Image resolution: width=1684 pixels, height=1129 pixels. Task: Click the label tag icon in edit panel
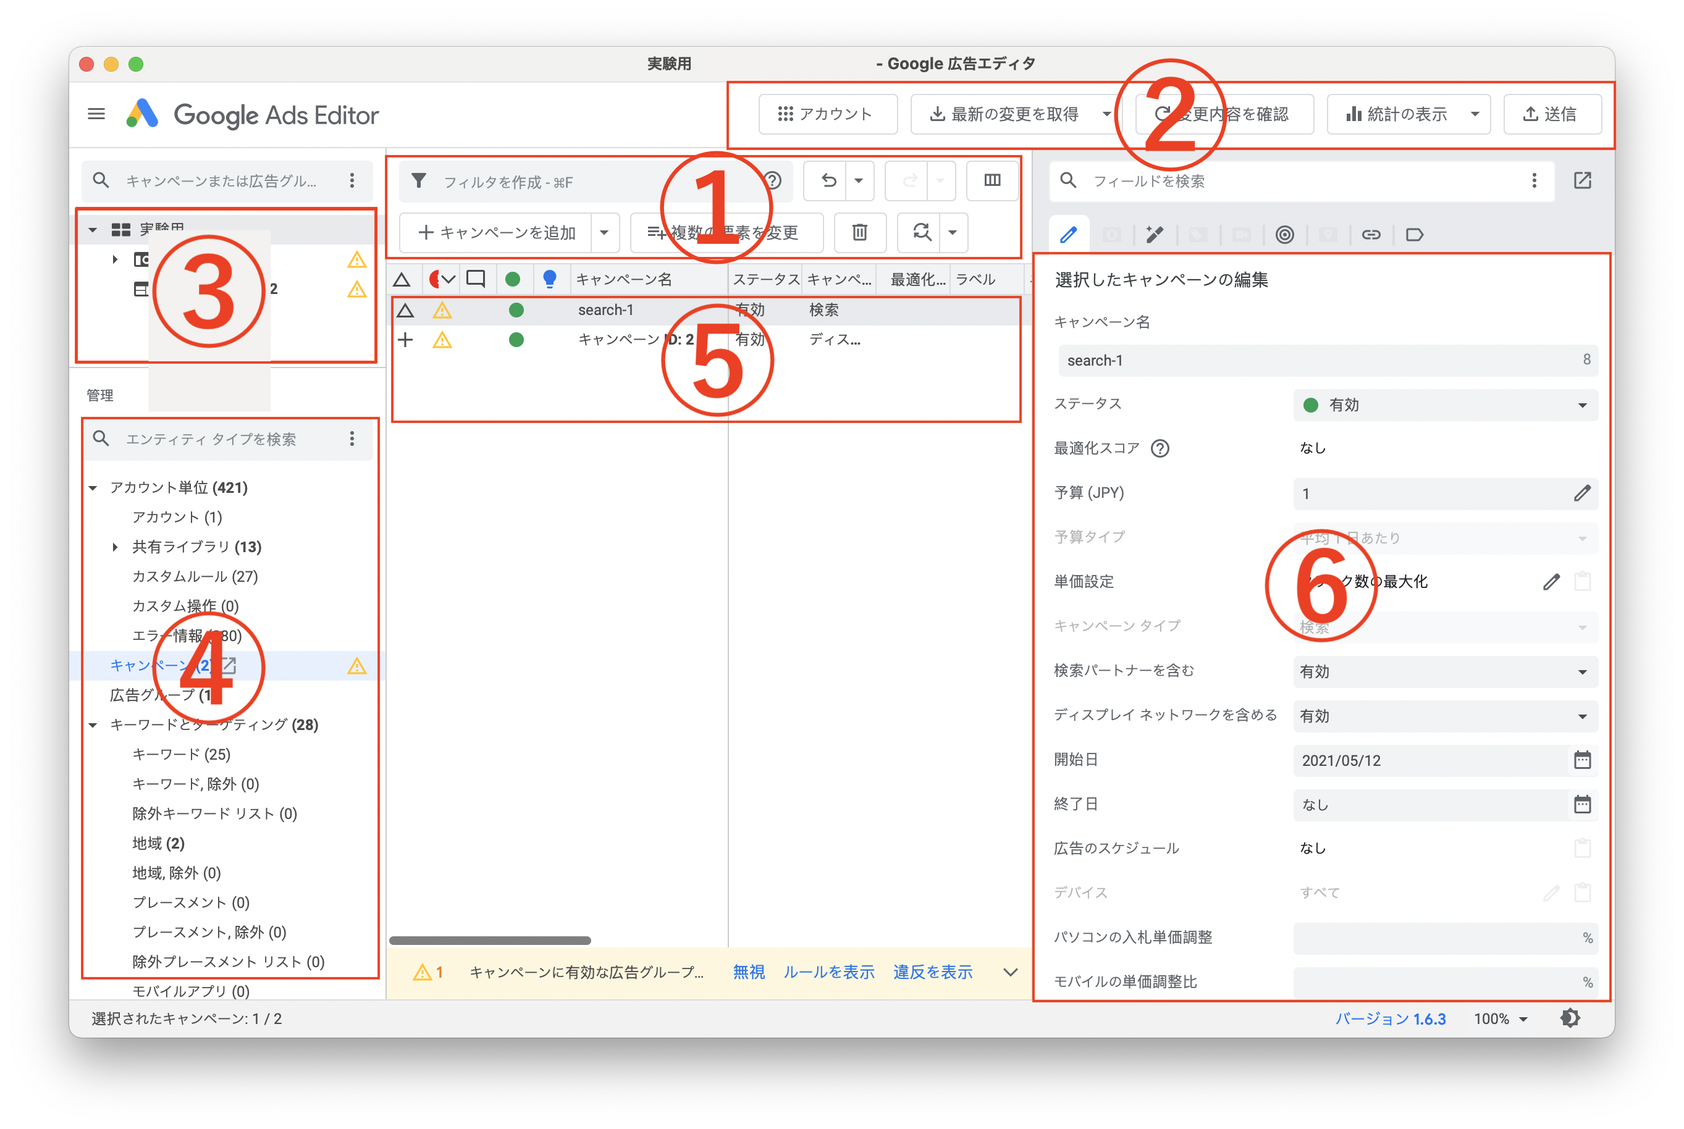1415,234
